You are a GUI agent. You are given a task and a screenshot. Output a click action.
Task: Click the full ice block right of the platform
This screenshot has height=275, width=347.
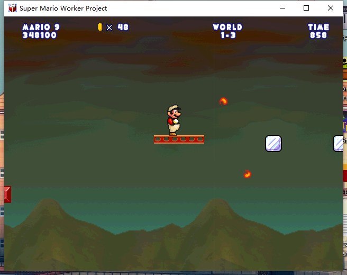(273, 144)
